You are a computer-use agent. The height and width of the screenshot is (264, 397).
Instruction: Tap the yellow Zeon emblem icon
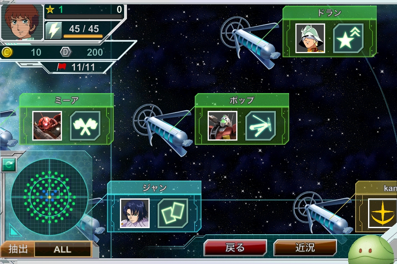click(382, 213)
